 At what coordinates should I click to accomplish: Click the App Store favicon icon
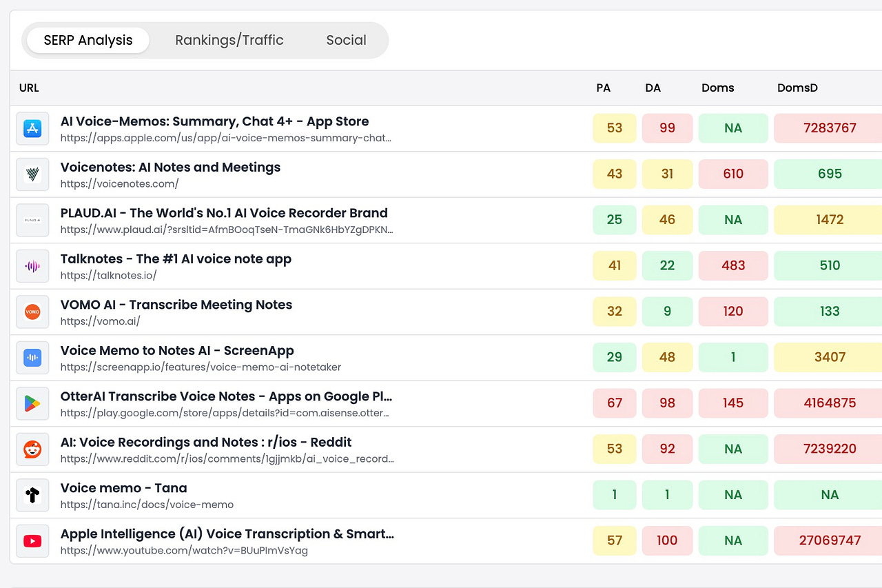pyautogui.click(x=32, y=128)
